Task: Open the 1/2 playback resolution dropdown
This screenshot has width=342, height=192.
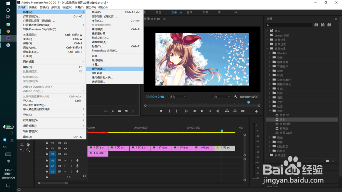Action: pos(222,97)
